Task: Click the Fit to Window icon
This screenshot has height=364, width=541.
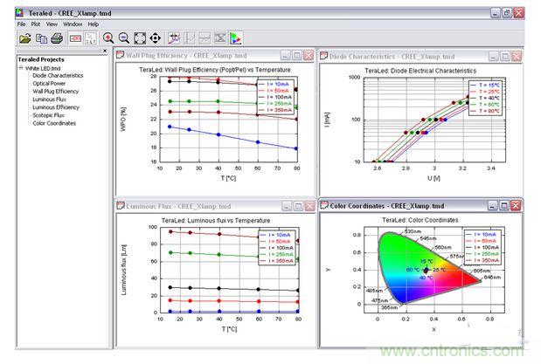Action: click(x=139, y=38)
